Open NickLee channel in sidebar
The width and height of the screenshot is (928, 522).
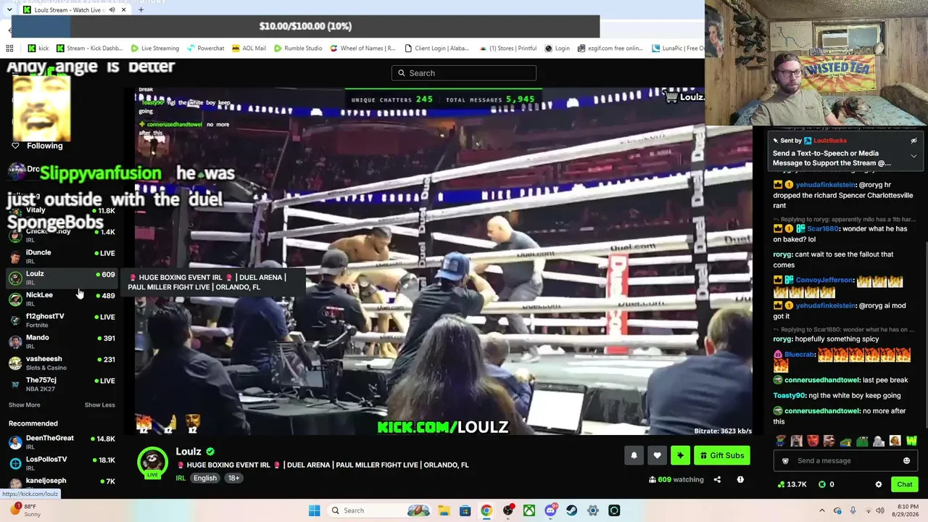click(62, 299)
